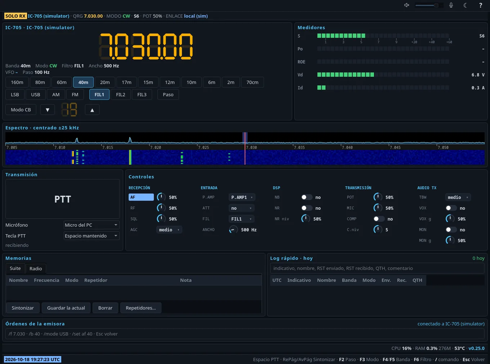Open the ATT attenuator dropdown
490x364 pixels.
pos(241,208)
